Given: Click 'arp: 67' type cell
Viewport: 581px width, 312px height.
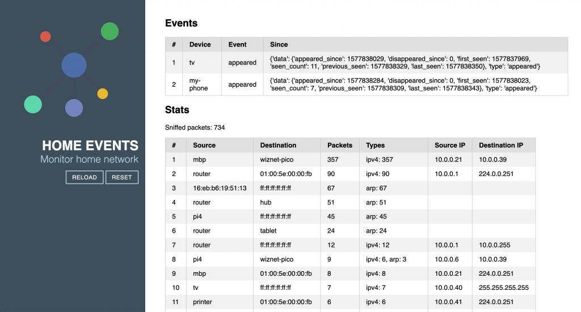Looking at the screenshot, I should coord(376,188).
